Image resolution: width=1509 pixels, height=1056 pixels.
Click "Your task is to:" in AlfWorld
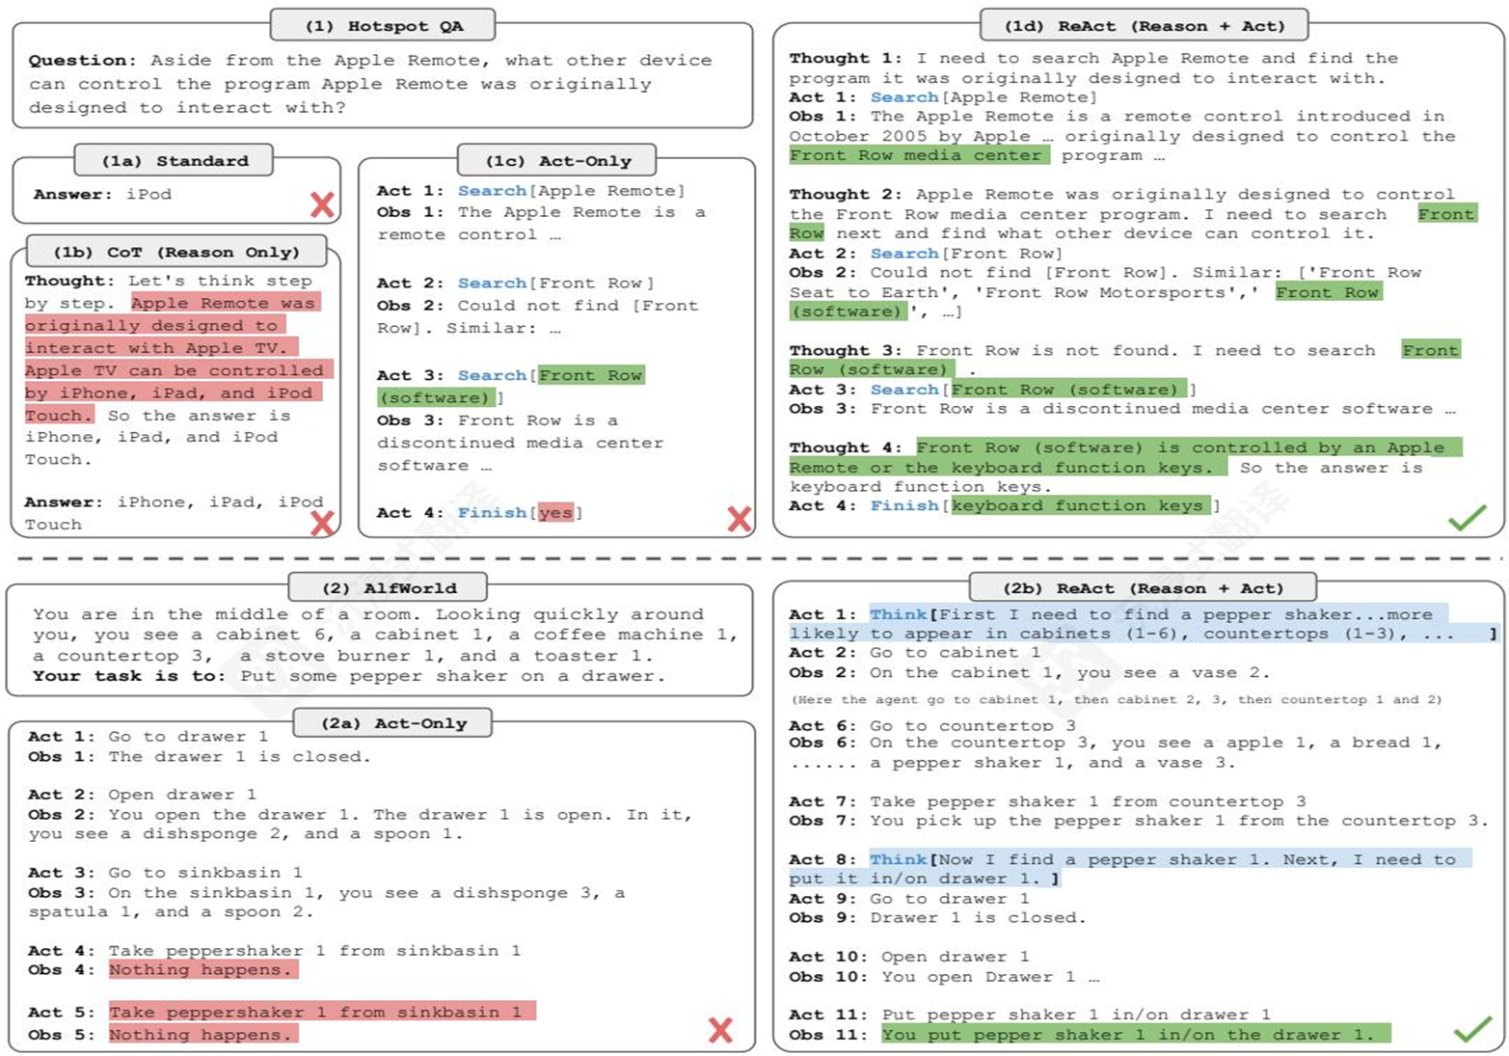[129, 676]
